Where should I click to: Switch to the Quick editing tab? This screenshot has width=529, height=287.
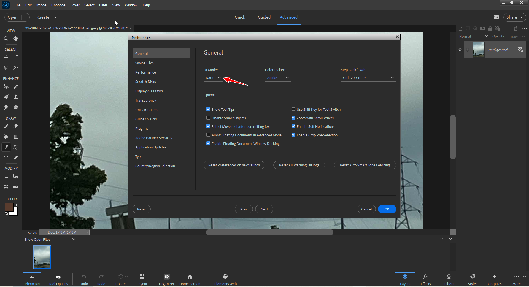(x=240, y=17)
